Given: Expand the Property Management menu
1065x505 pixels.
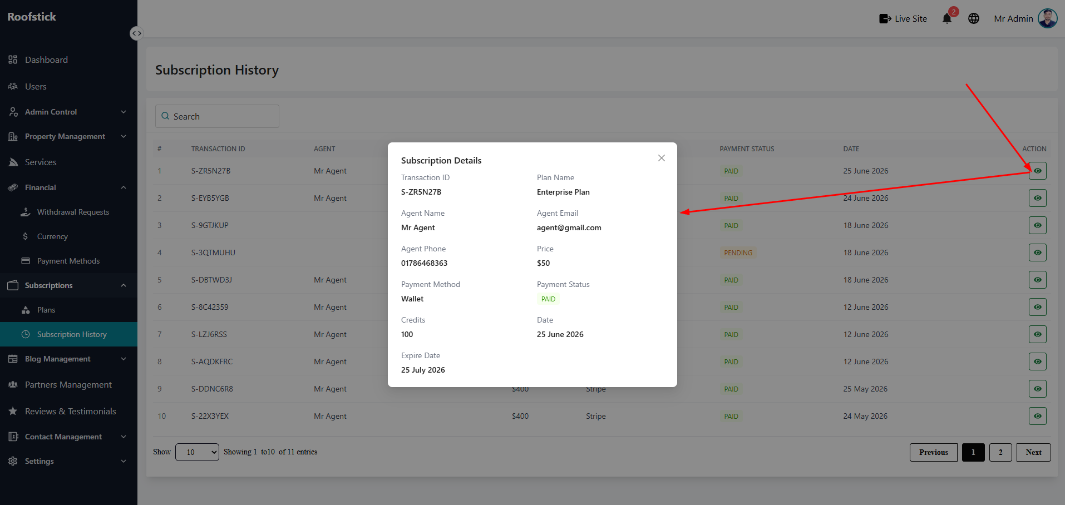Looking at the screenshot, I should (68, 136).
